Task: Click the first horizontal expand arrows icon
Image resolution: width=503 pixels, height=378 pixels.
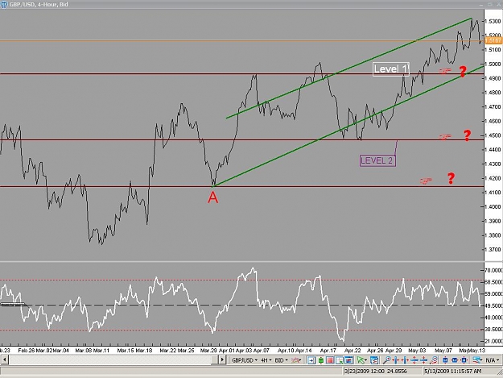Action: pos(396,360)
